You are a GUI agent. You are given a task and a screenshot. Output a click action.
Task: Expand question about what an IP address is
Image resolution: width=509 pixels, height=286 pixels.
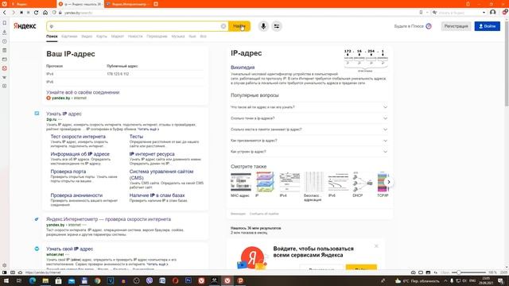click(309, 107)
